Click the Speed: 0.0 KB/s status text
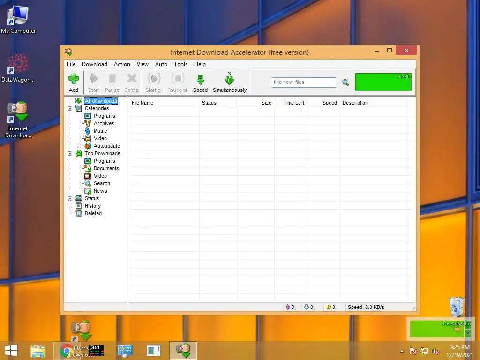The height and width of the screenshot is (360, 480). click(x=366, y=307)
